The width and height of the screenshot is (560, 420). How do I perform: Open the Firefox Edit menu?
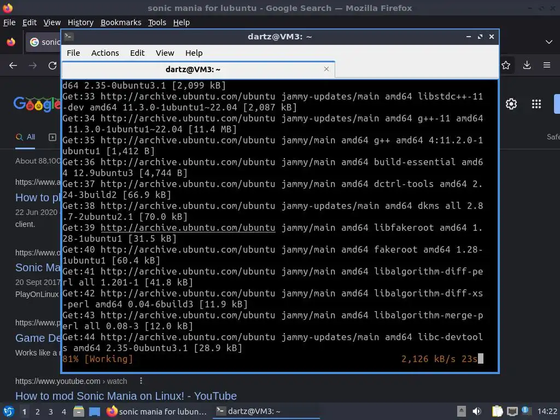pos(30,22)
